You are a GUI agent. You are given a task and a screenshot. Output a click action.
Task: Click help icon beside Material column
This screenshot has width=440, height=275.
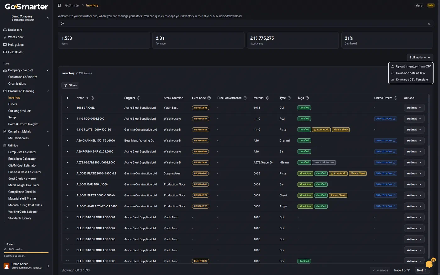(267, 98)
